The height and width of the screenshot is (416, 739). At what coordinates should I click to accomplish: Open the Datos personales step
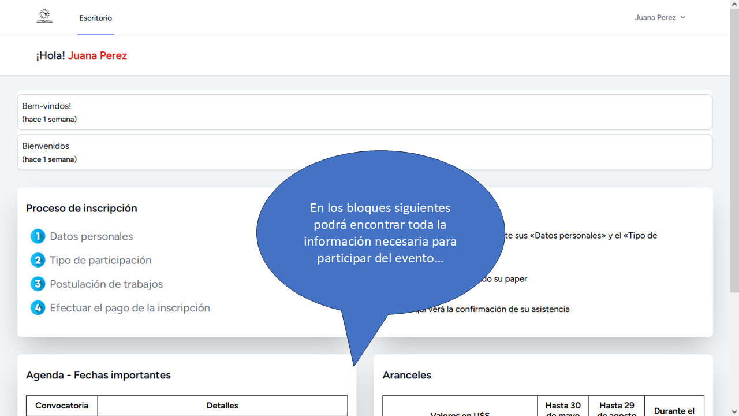(x=91, y=236)
